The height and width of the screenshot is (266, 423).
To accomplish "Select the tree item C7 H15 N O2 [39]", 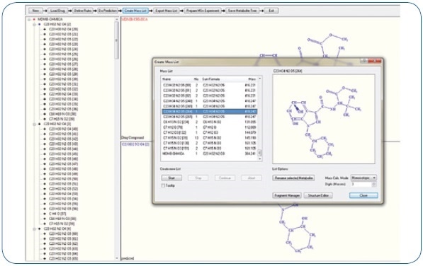I will coord(62,119).
